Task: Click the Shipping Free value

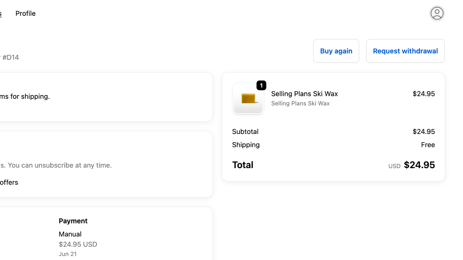Action: click(428, 145)
